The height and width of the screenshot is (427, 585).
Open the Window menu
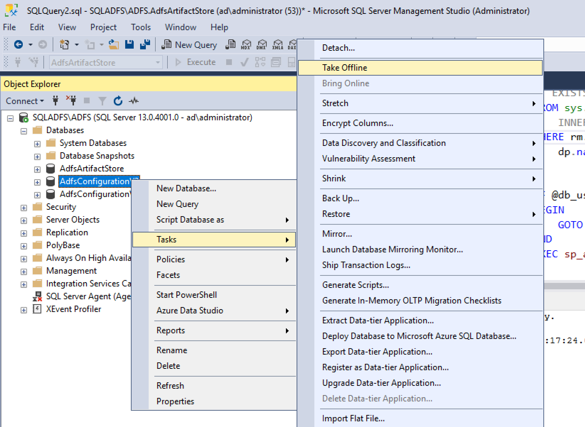(x=181, y=27)
